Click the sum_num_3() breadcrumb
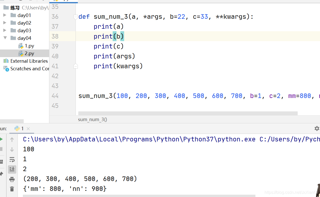 (x=92, y=119)
